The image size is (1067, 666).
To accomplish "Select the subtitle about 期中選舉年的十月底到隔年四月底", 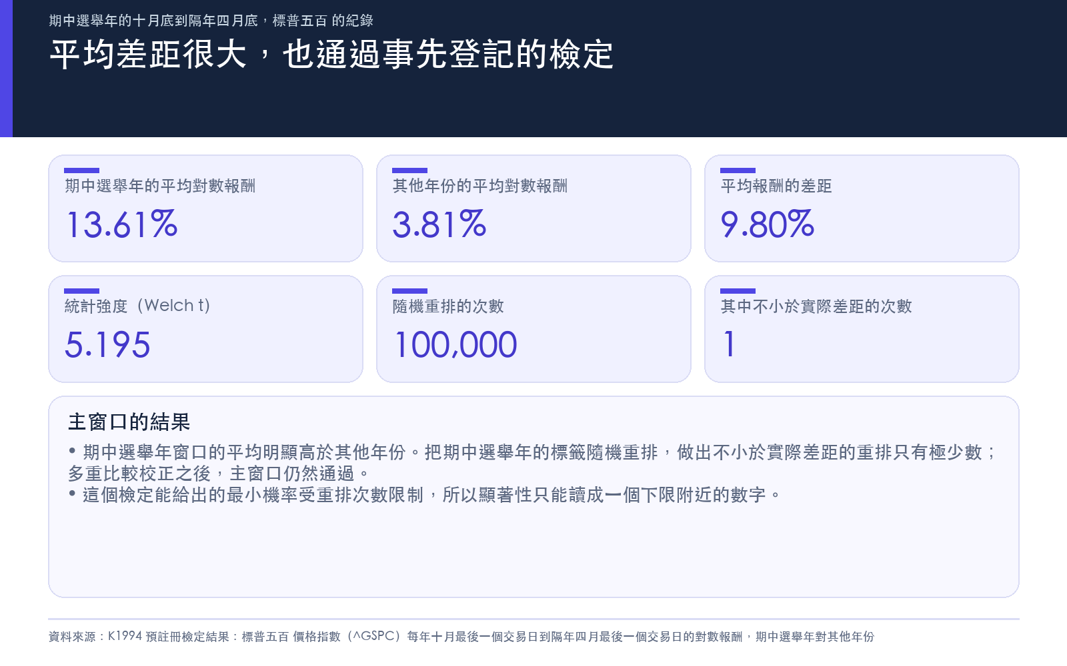I will [211, 21].
